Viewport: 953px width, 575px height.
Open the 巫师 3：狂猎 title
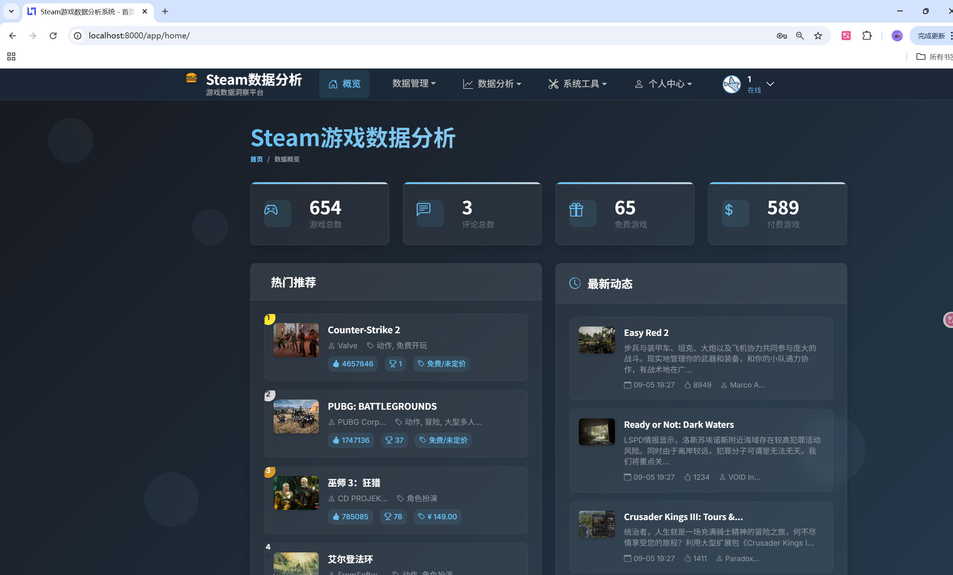pos(354,483)
